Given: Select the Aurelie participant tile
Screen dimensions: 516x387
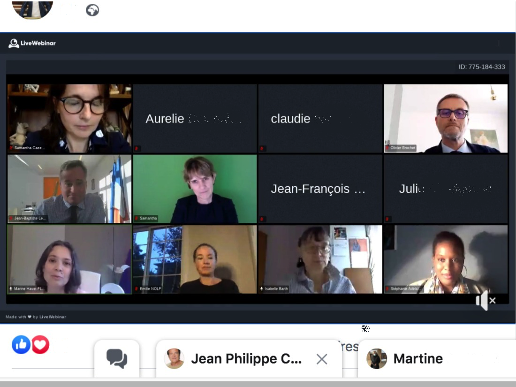Looking at the screenshot, I should point(195,119).
